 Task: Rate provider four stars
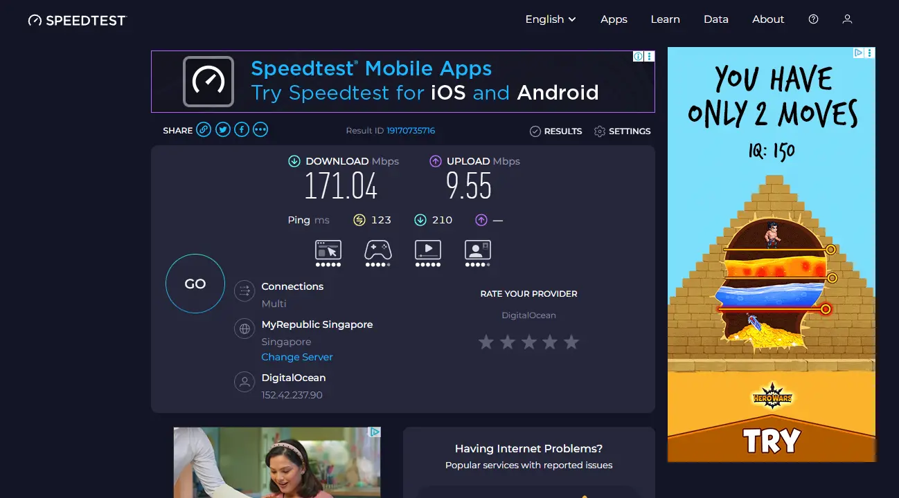point(550,342)
